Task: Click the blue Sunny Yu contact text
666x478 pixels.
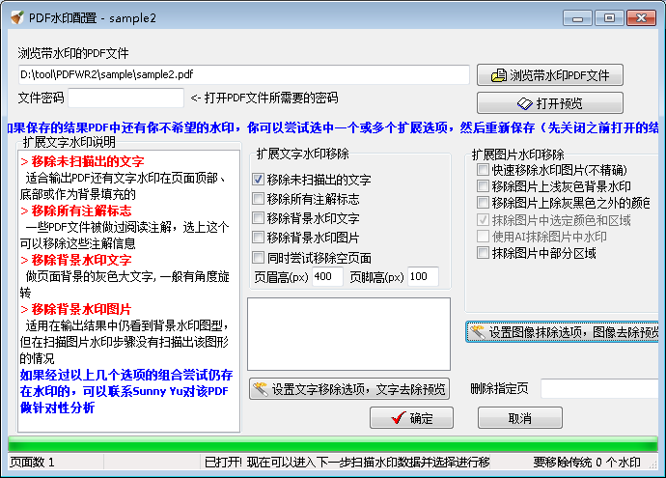Action: tap(126, 391)
